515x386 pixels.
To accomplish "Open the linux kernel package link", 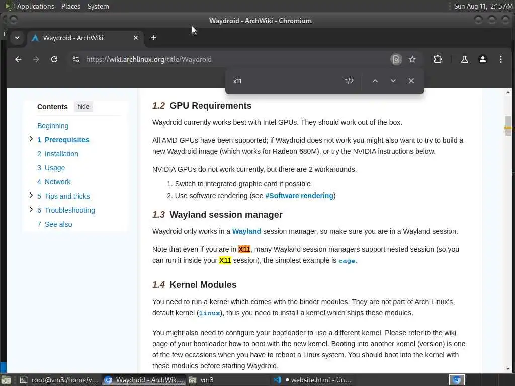I will click(x=210, y=313).
